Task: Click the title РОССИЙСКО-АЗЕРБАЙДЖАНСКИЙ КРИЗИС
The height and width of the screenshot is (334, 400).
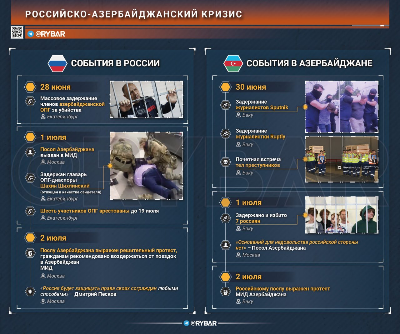Action: coord(133,14)
